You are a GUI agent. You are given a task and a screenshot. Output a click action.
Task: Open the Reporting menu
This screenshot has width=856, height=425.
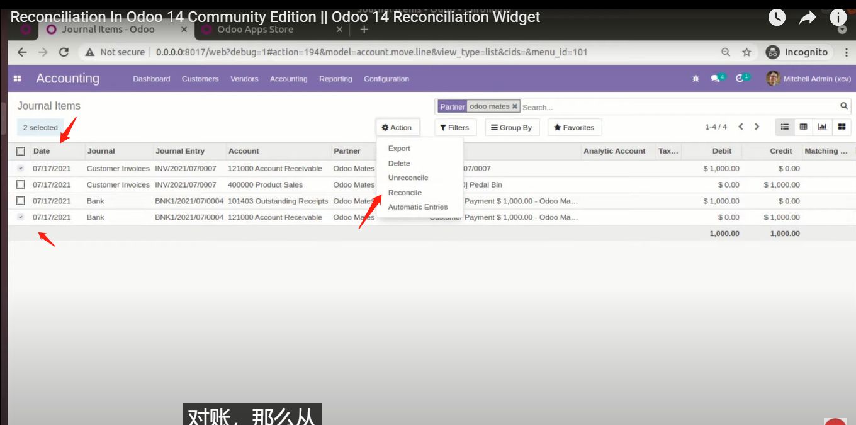tap(335, 79)
